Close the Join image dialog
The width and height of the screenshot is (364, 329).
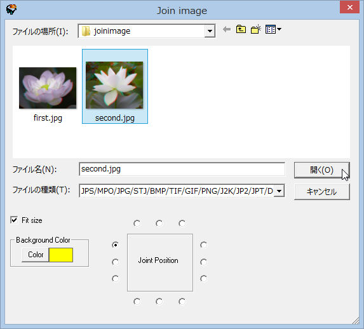pos(349,8)
